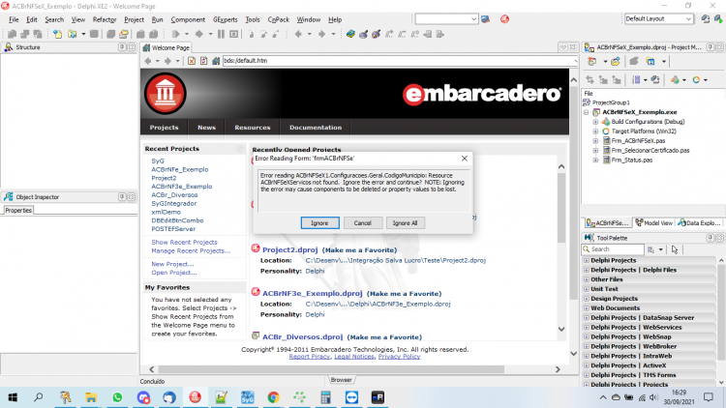The width and height of the screenshot is (726, 408).
Task: Click the browser Stop icon
Action: click(192, 61)
